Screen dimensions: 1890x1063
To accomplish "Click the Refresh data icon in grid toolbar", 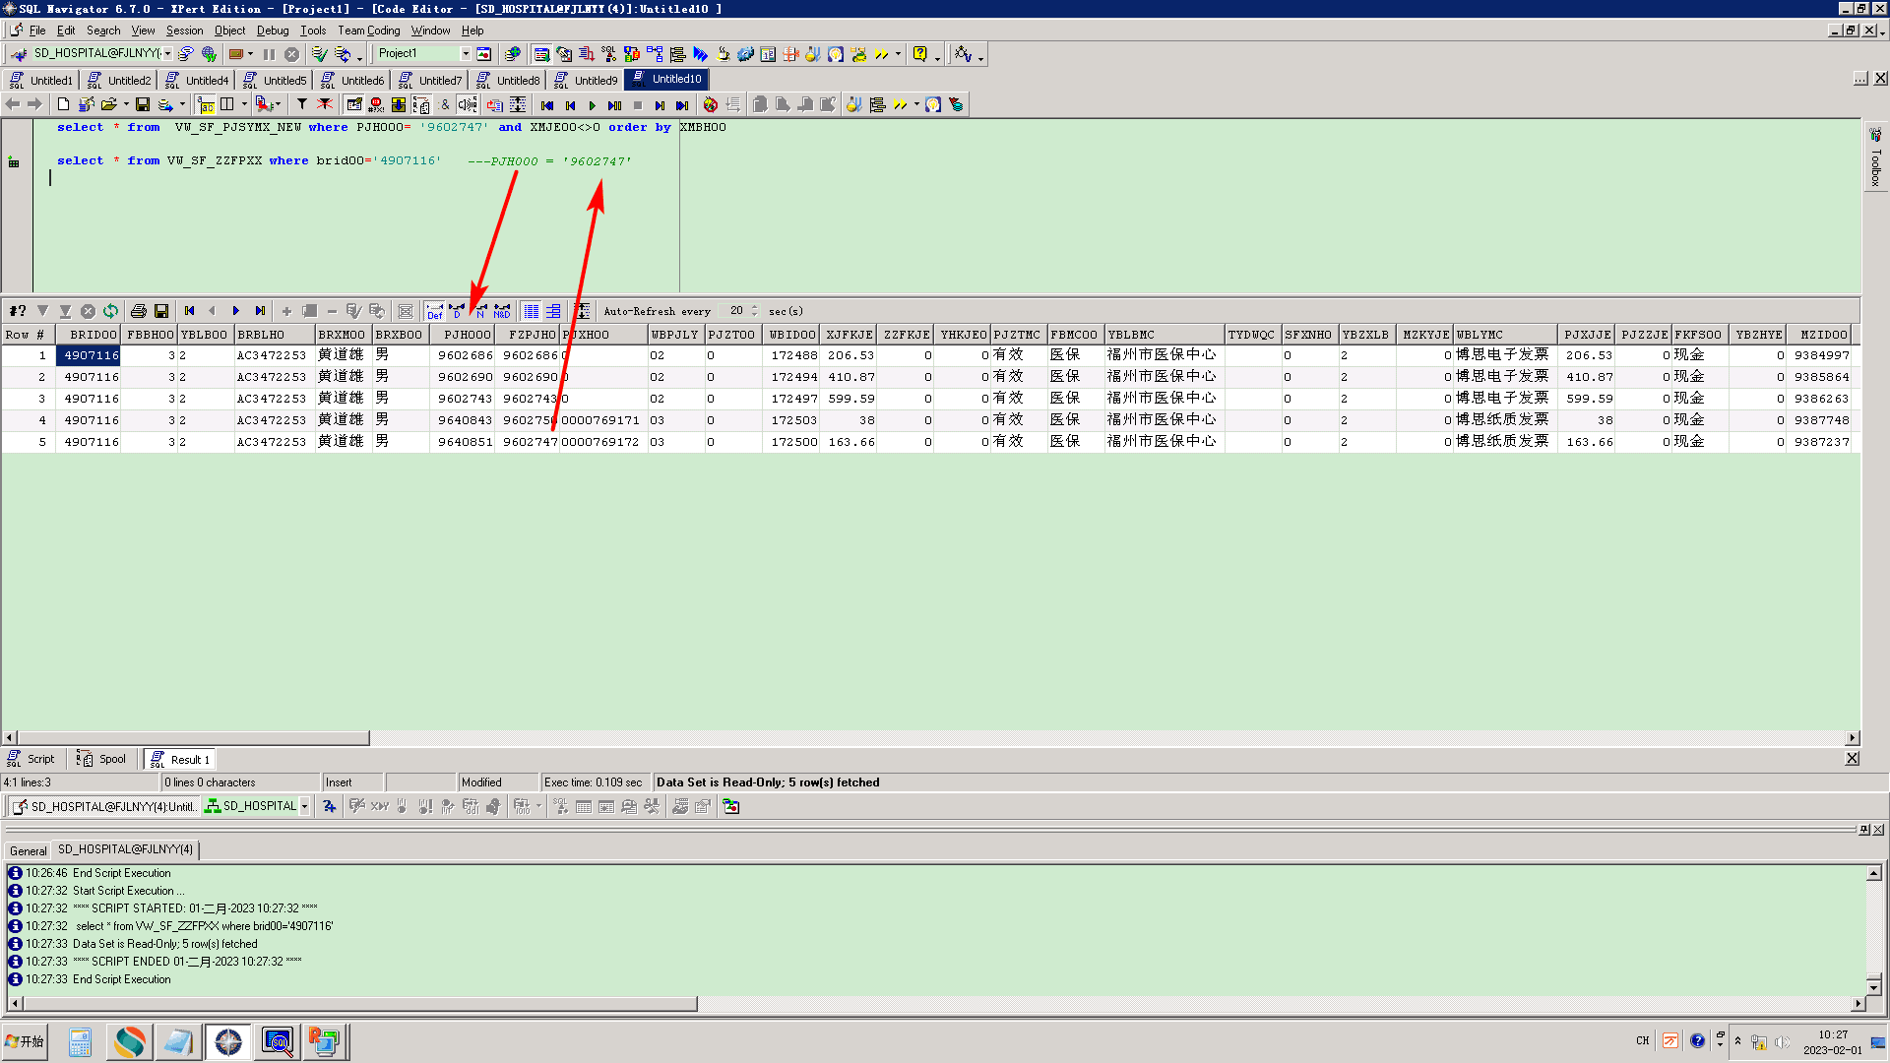I will (x=110, y=311).
